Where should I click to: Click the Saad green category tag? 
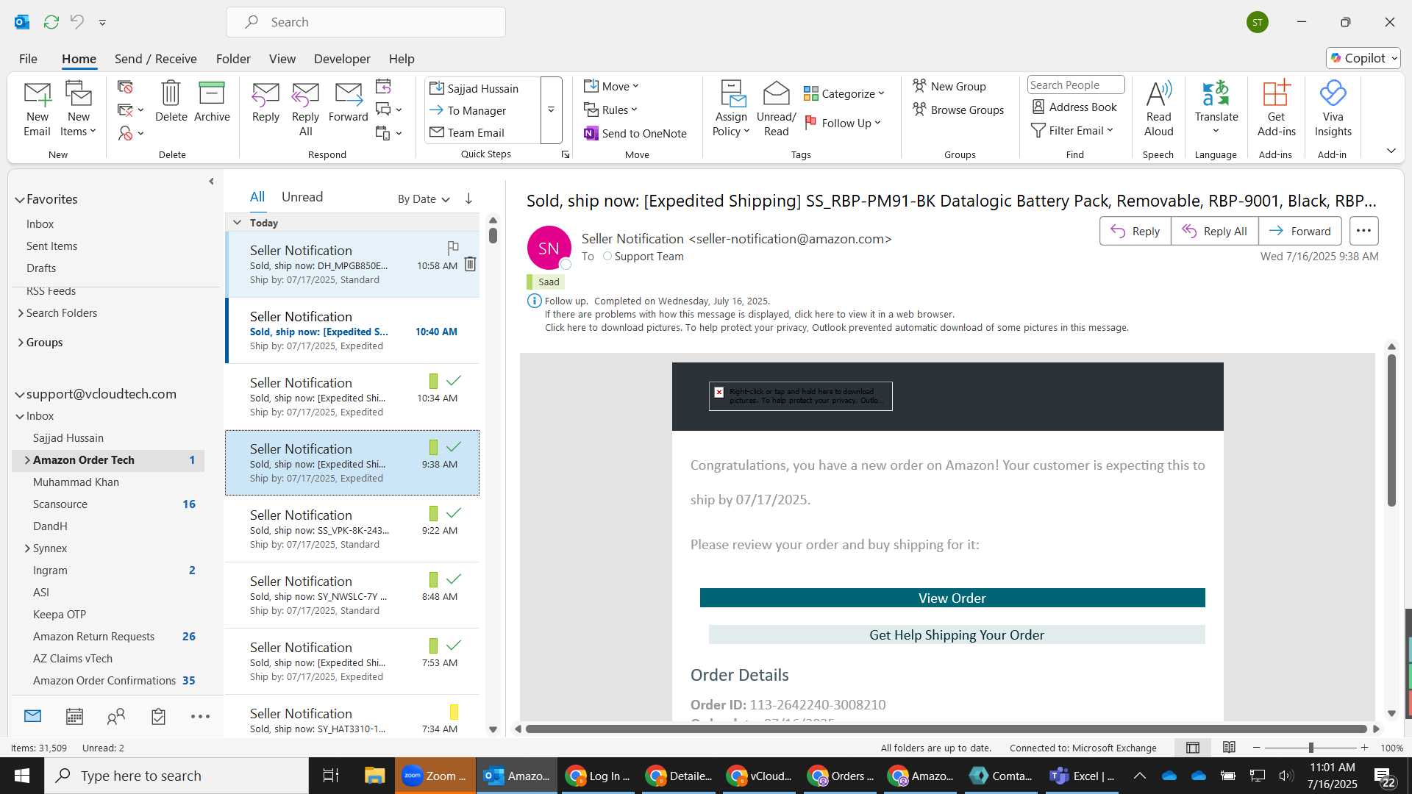(x=546, y=282)
